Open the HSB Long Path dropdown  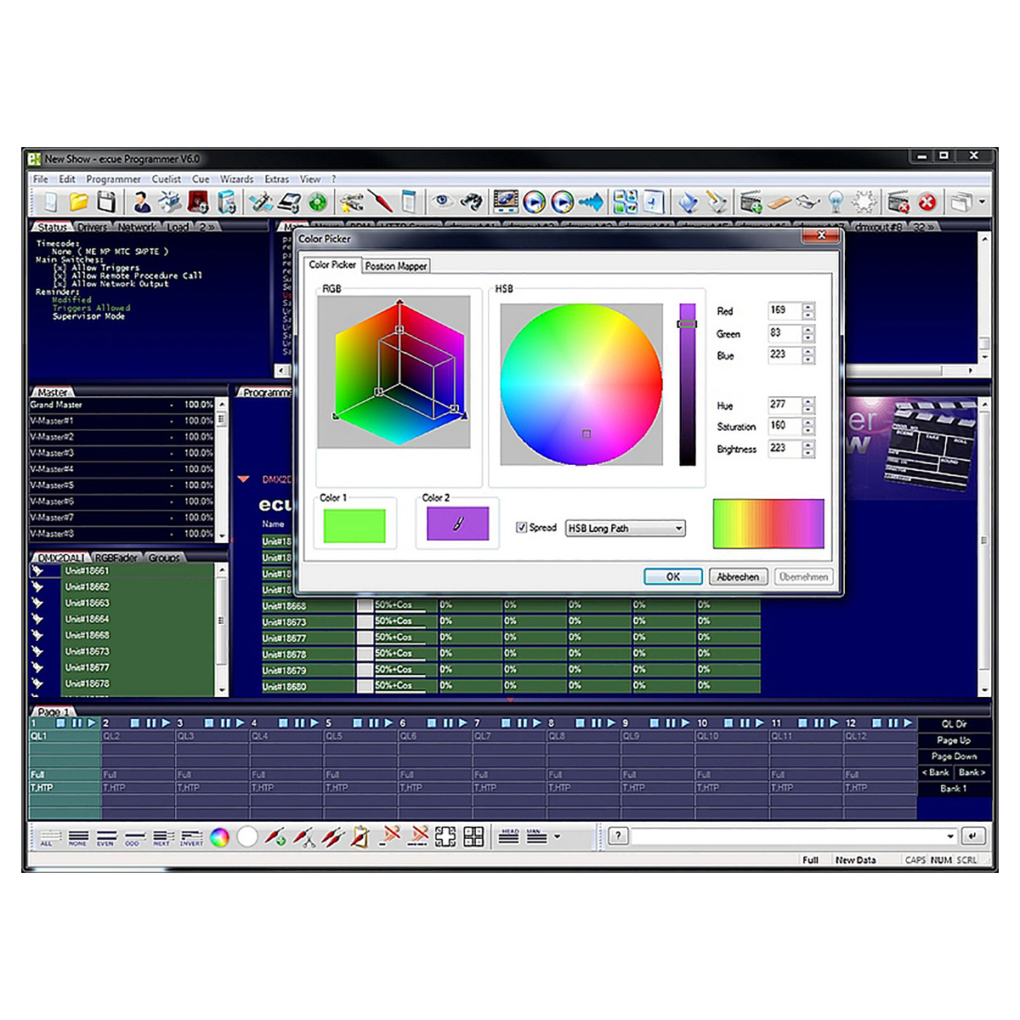pyautogui.click(x=678, y=529)
